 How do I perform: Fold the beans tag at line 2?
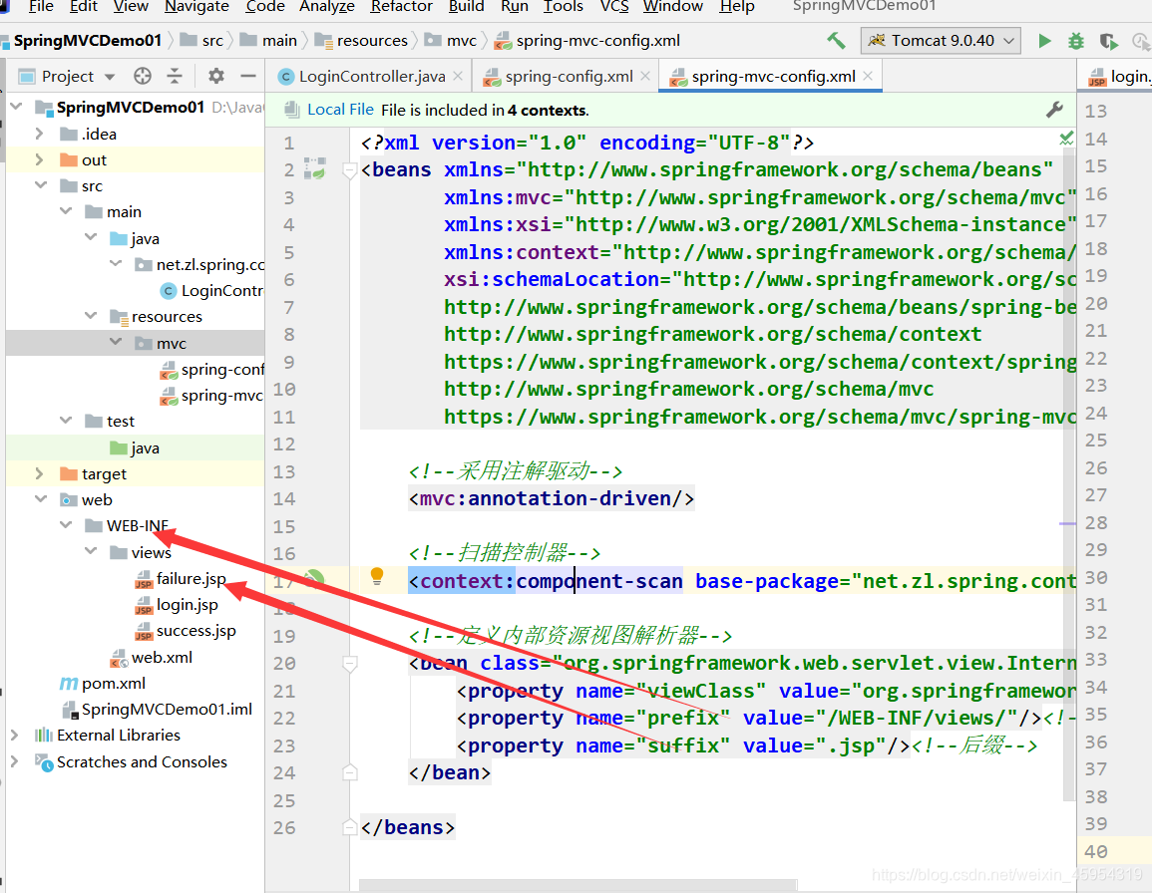click(x=350, y=170)
